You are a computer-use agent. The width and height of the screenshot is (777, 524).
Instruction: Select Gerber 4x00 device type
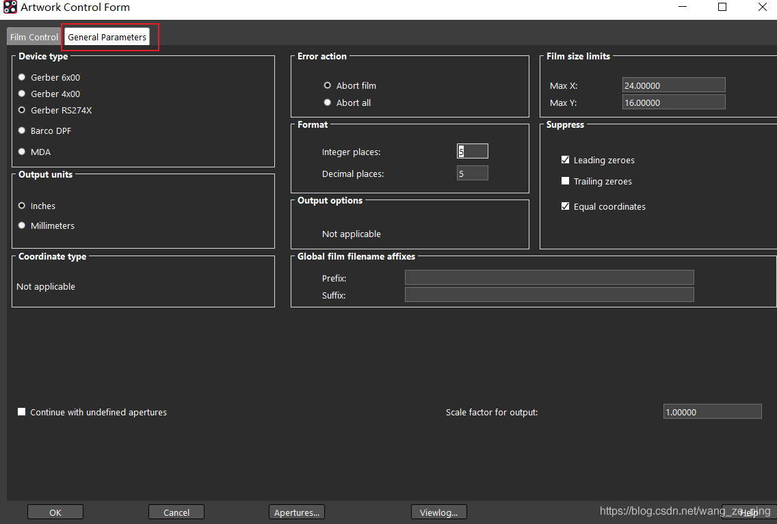(22, 94)
